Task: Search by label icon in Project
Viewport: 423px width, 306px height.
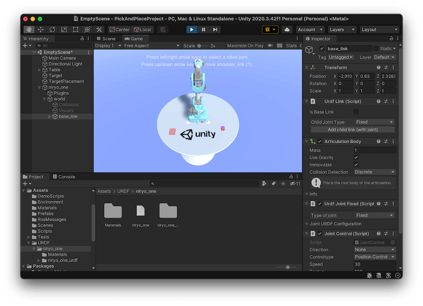Action: (x=274, y=184)
